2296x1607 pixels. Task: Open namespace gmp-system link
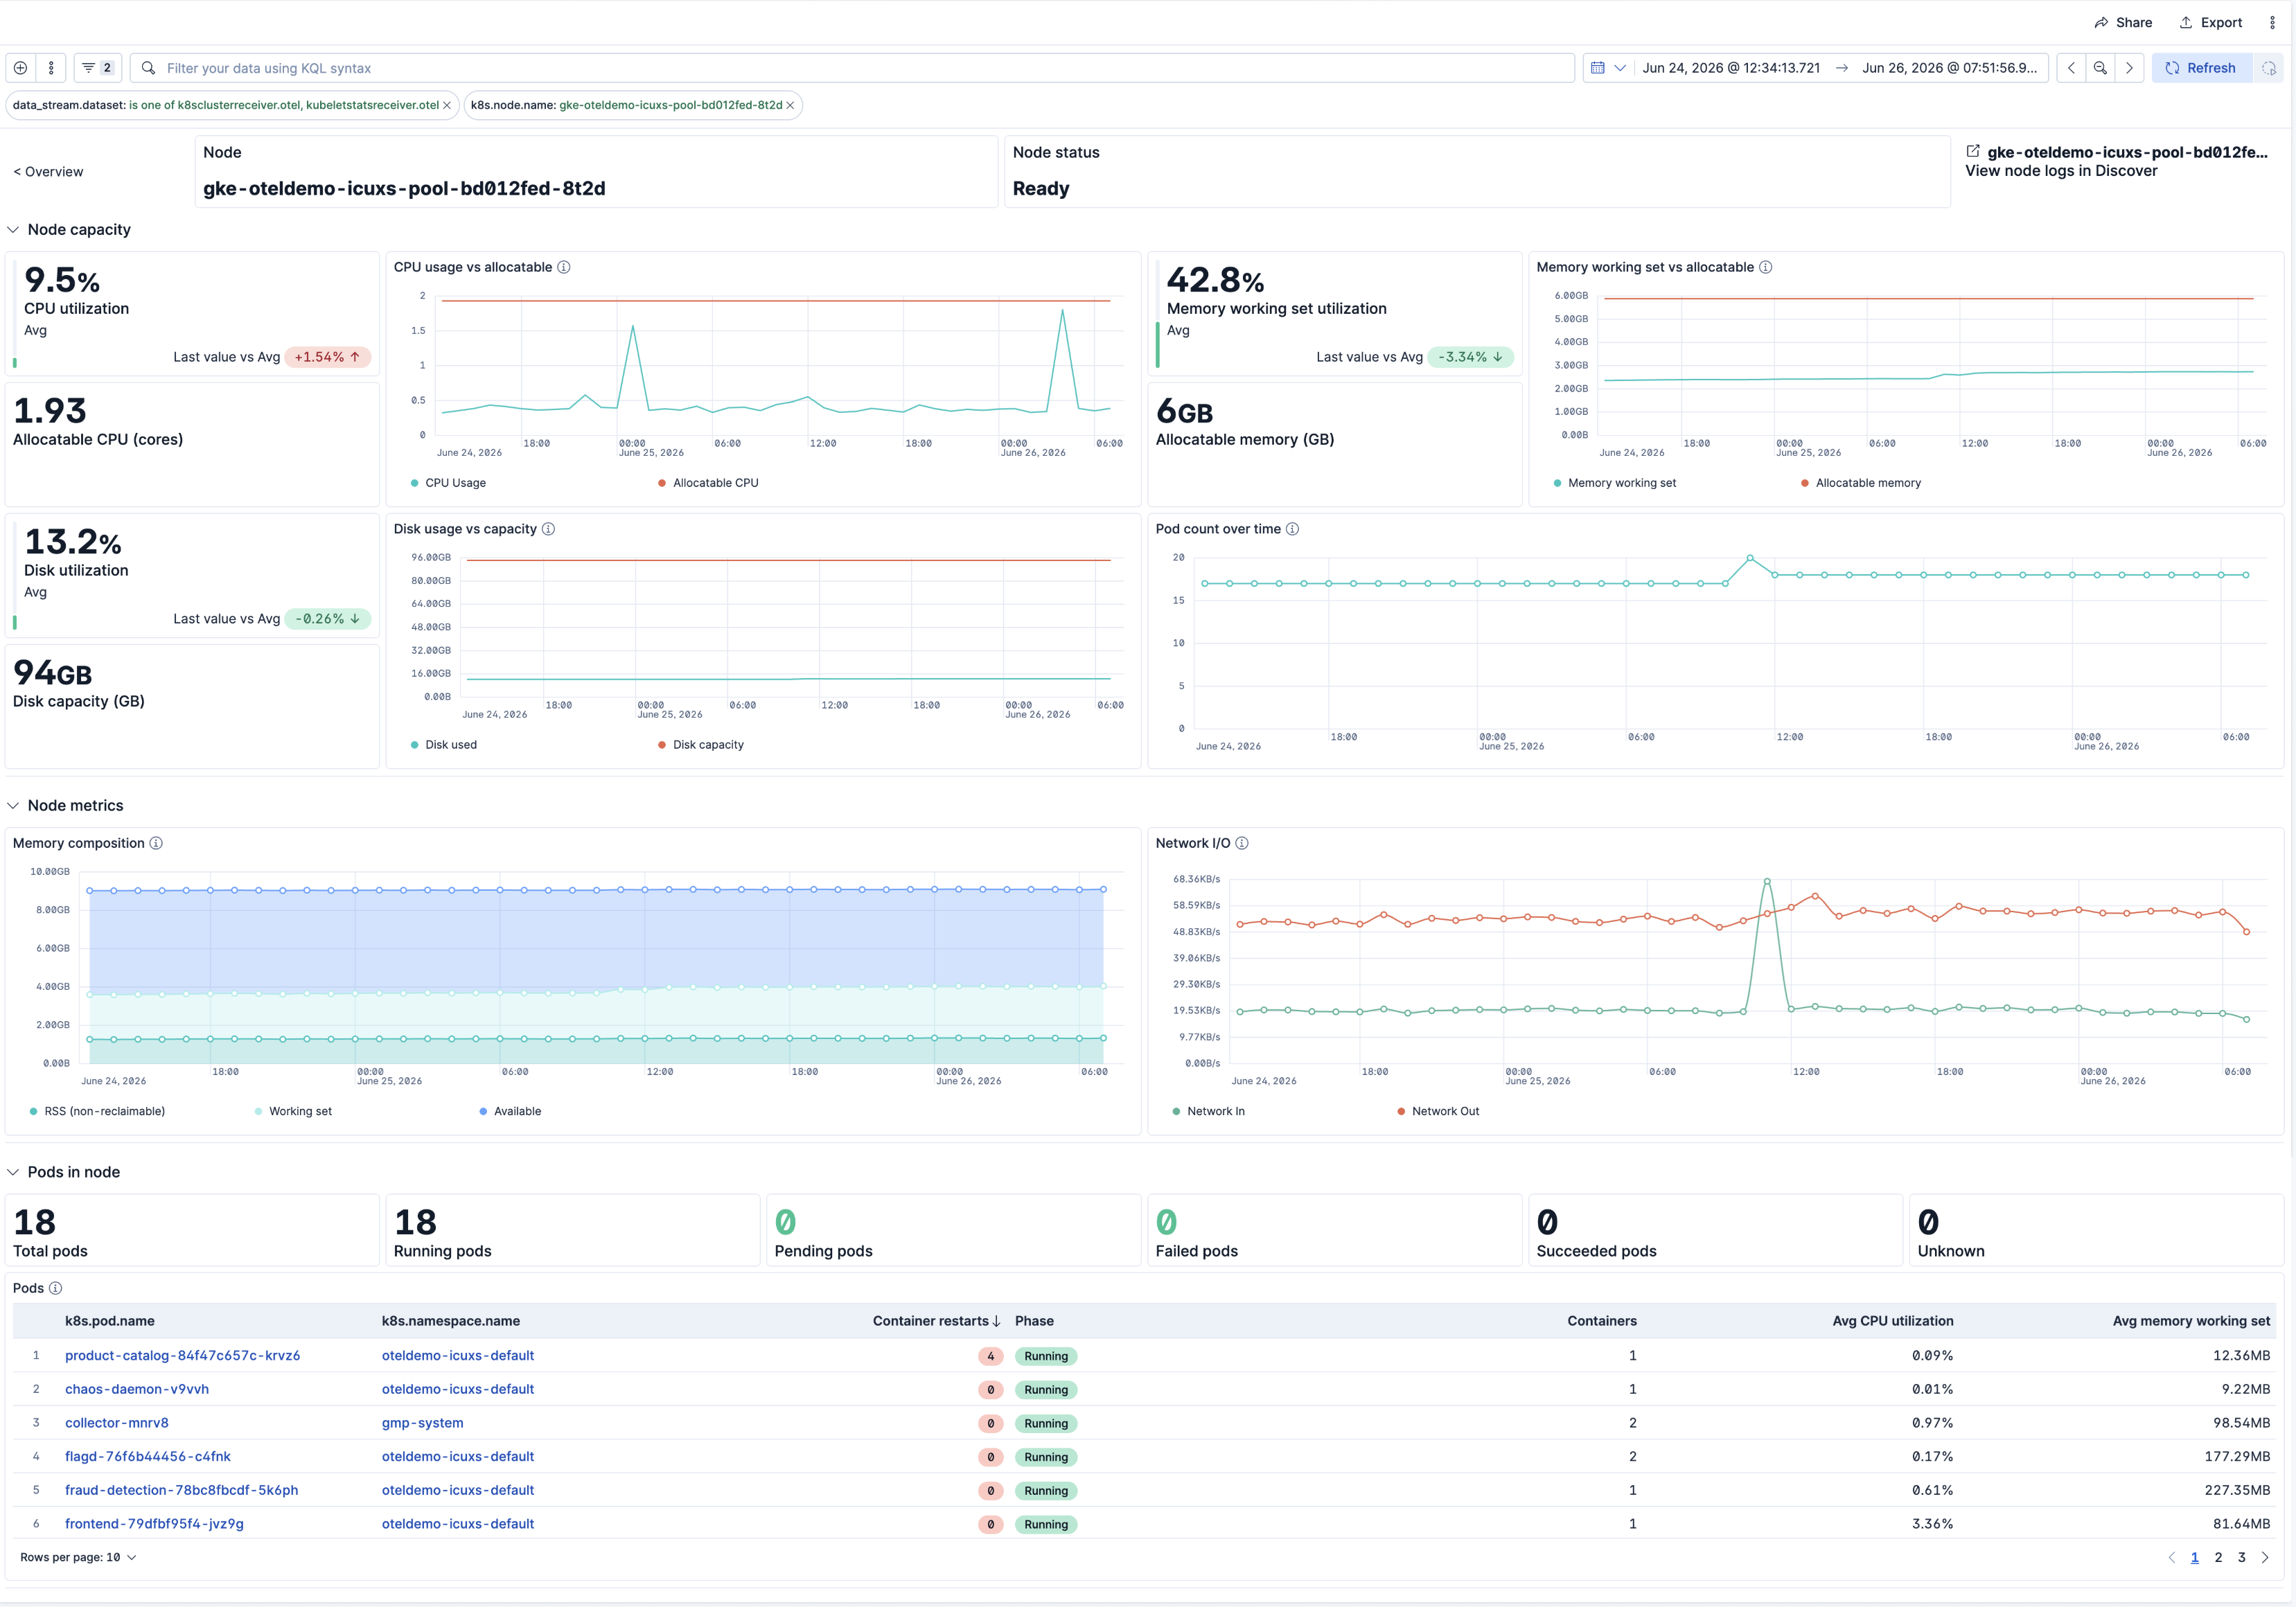(422, 1423)
